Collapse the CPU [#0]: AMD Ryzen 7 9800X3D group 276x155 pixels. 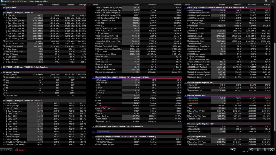(2, 13)
